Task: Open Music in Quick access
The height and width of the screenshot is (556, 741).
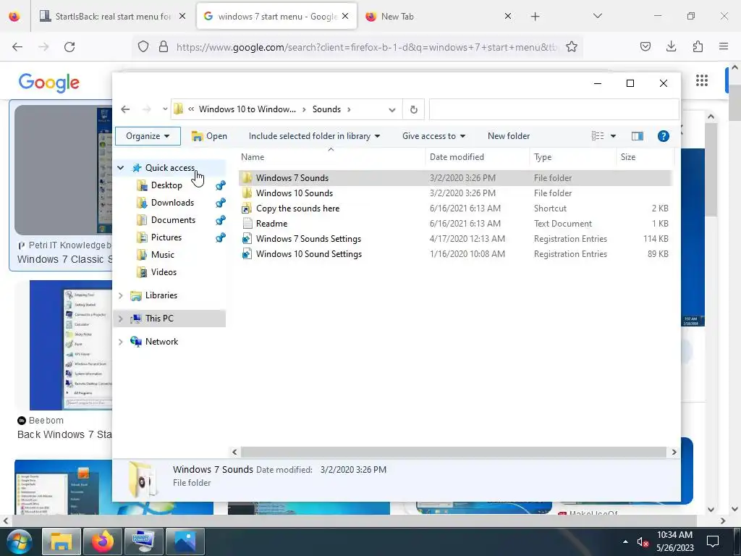Action: (x=163, y=255)
